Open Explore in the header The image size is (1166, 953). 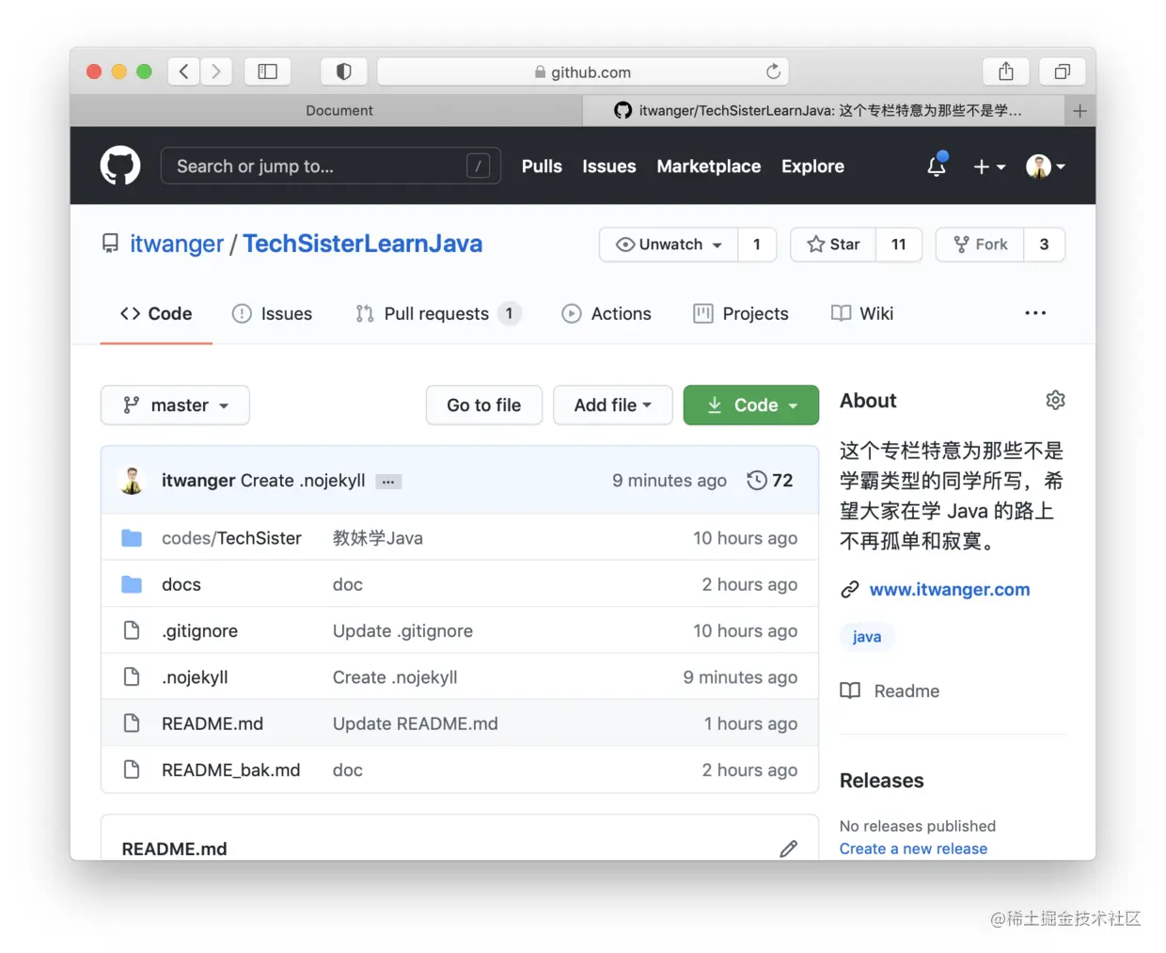coord(812,167)
